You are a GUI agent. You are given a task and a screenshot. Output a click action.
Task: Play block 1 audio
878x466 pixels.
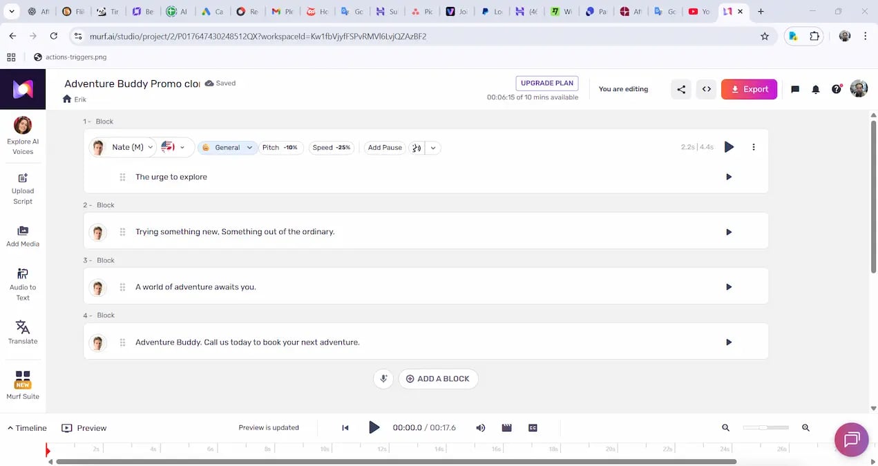coord(729,147)
